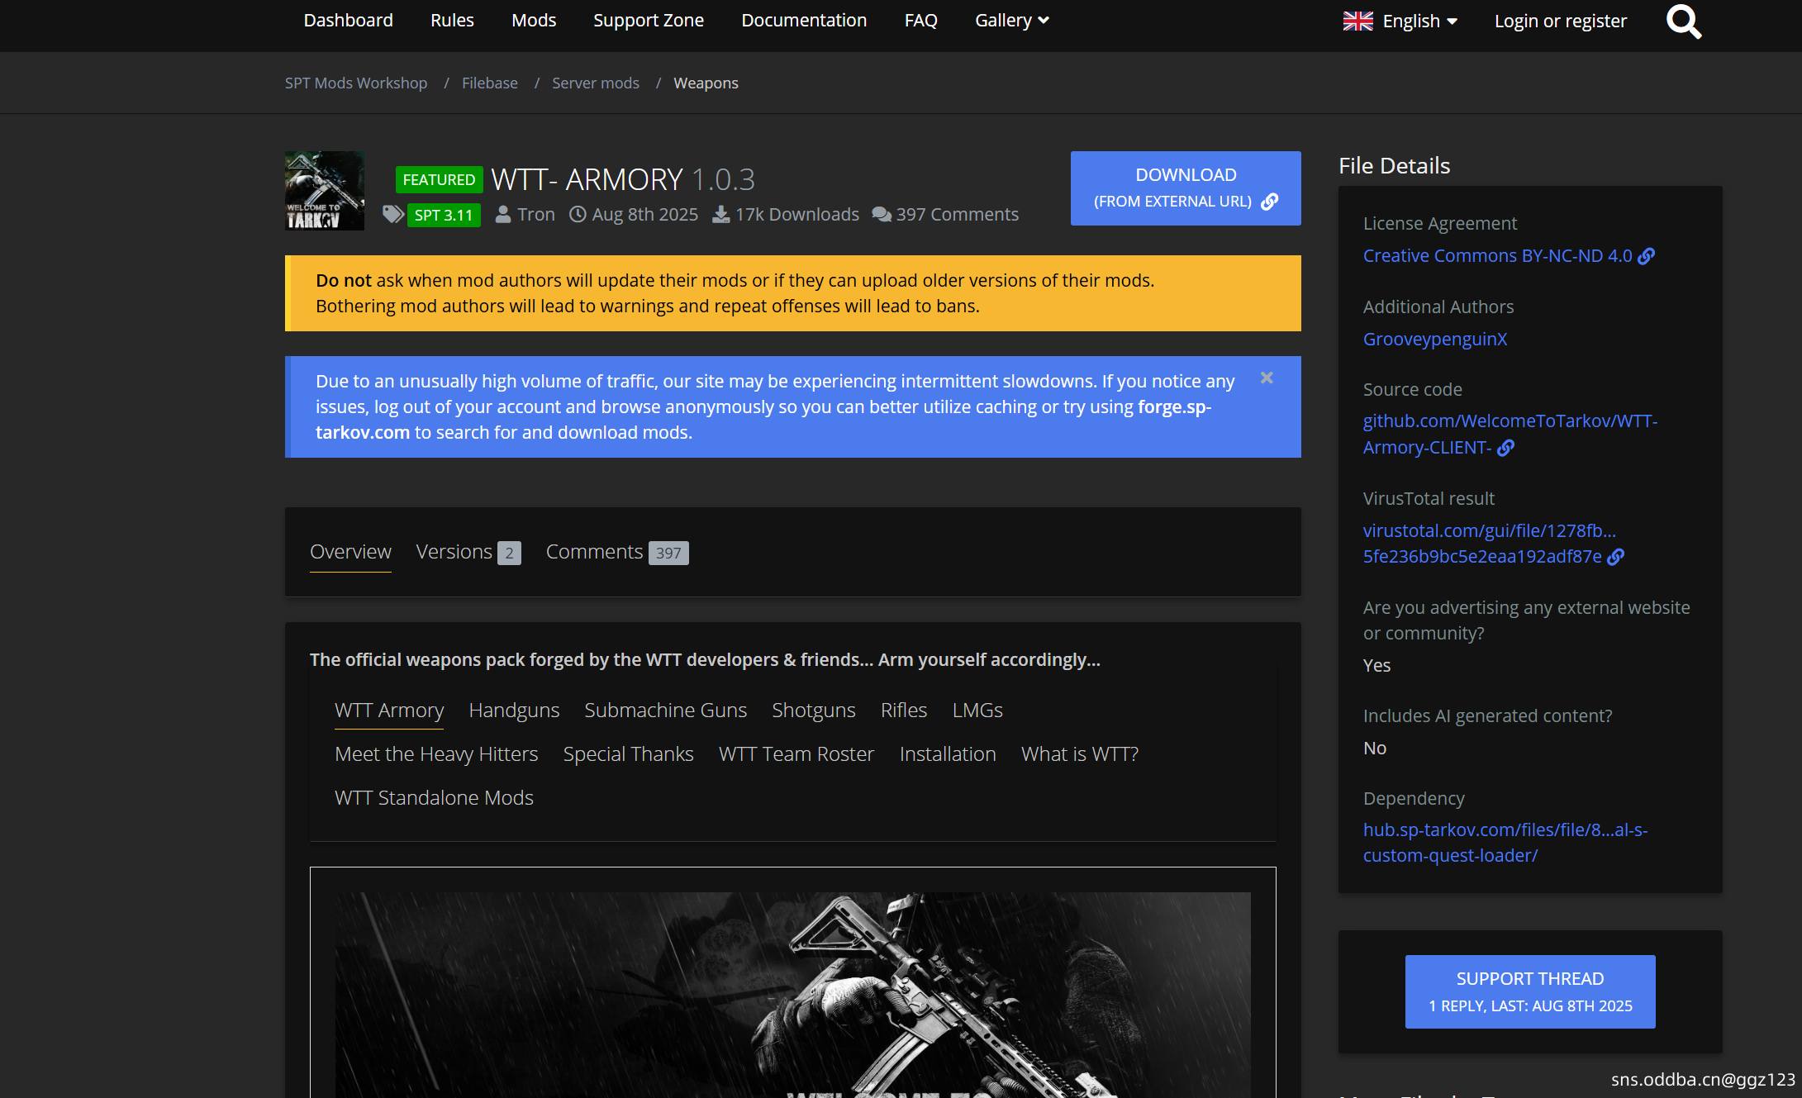1802x1098 pixels.
Task: Open the Rules page
Action: point(452,21)
